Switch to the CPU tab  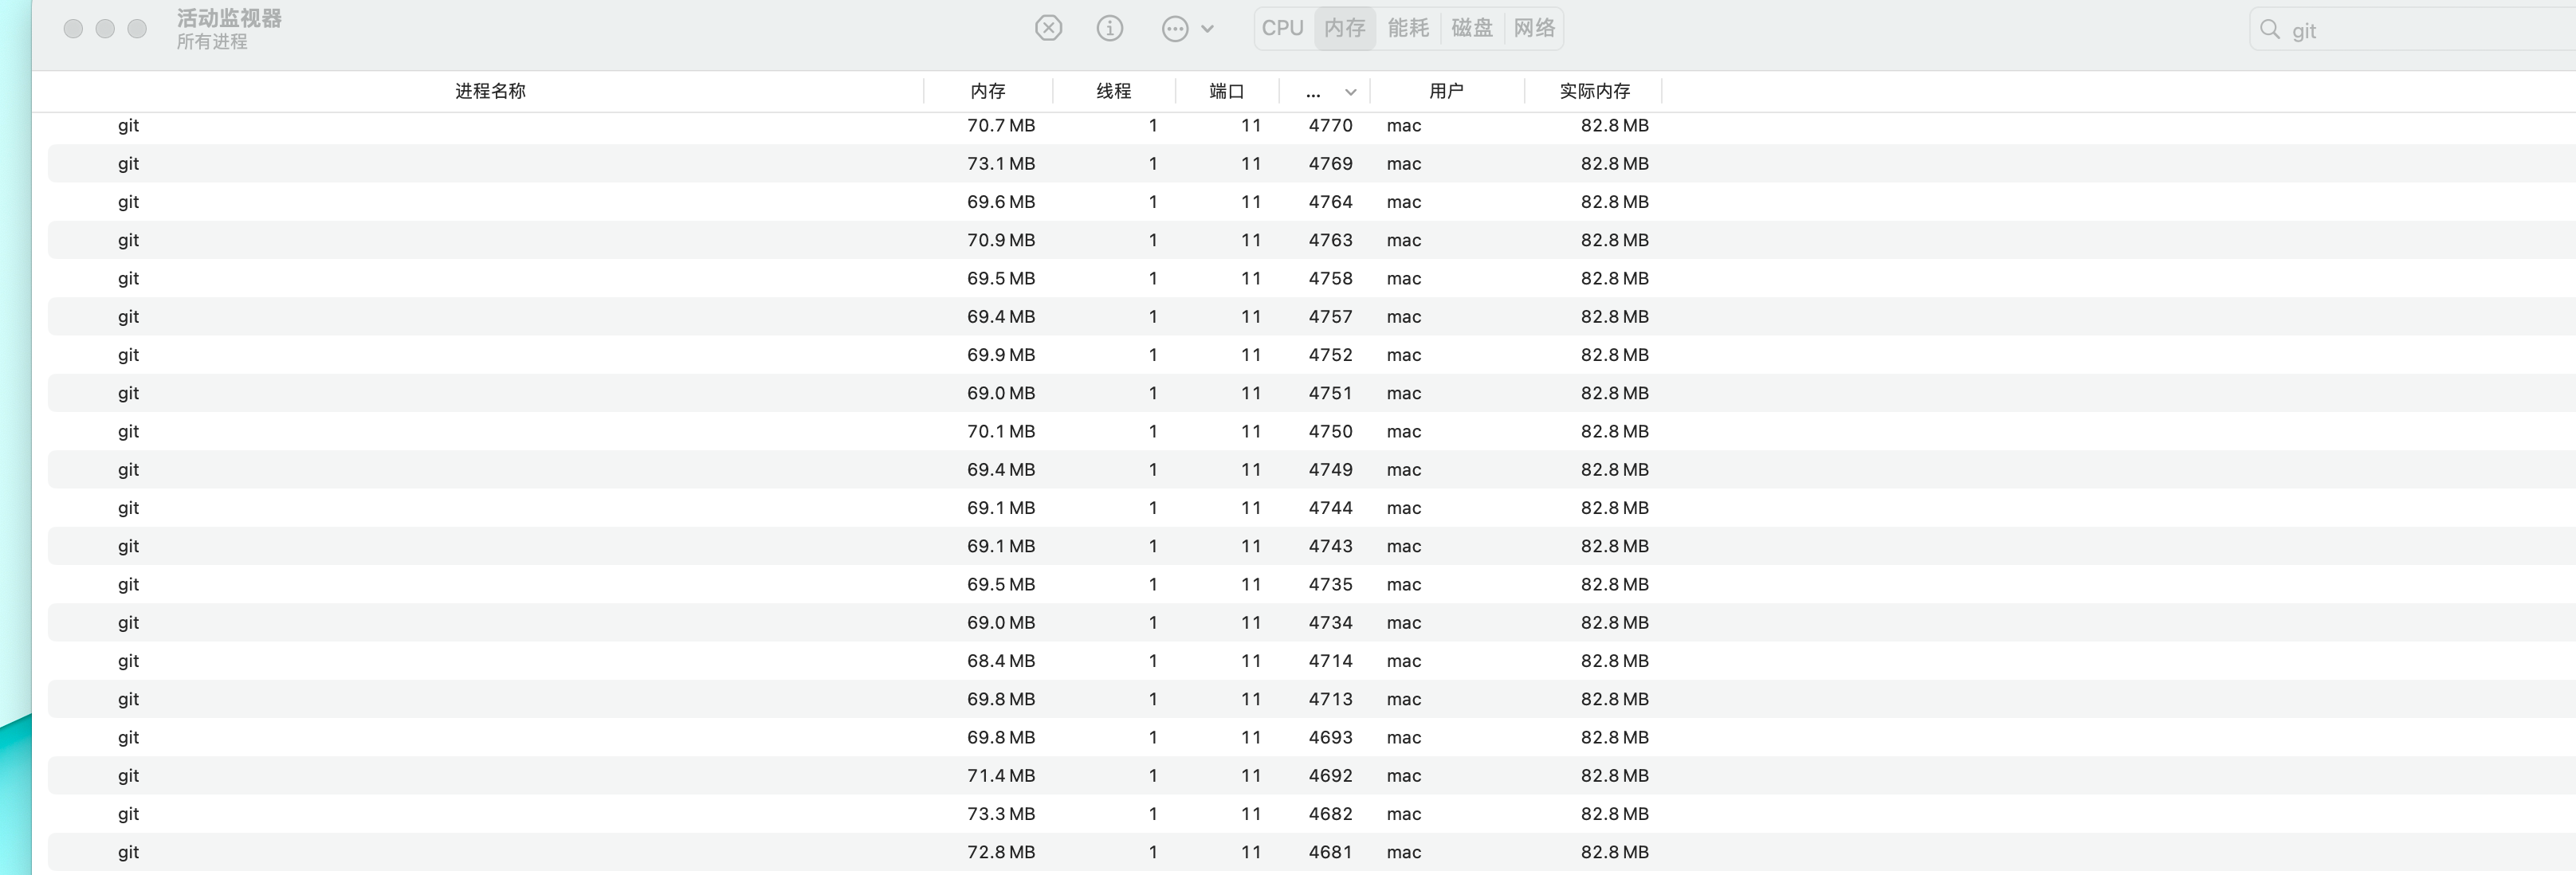[x=1283, y=28]
